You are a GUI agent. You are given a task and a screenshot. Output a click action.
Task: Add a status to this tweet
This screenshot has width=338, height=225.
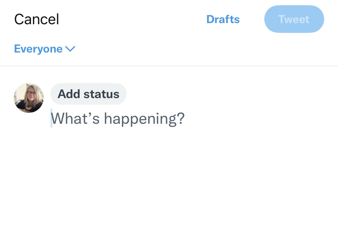pyautogui.click(x=88, y=94)
